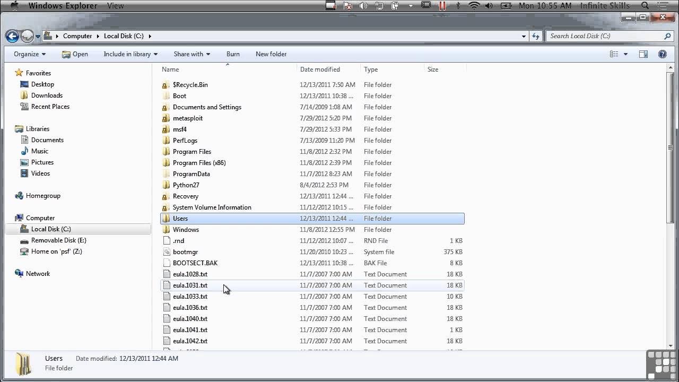
Task: Click Computer in the address breadcrumb
Action: coord(77,36)
